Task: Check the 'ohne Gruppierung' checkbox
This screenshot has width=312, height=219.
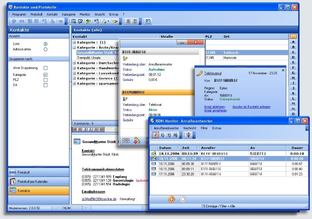Action: [46, 68]
